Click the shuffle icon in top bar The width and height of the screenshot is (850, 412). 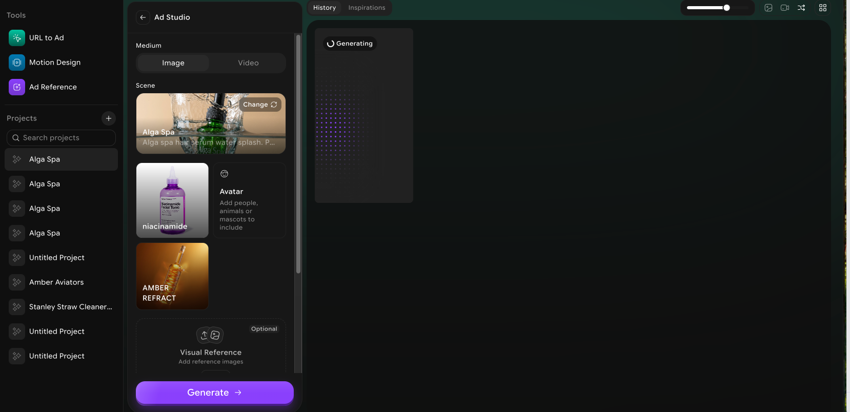[x=801, y=8]
